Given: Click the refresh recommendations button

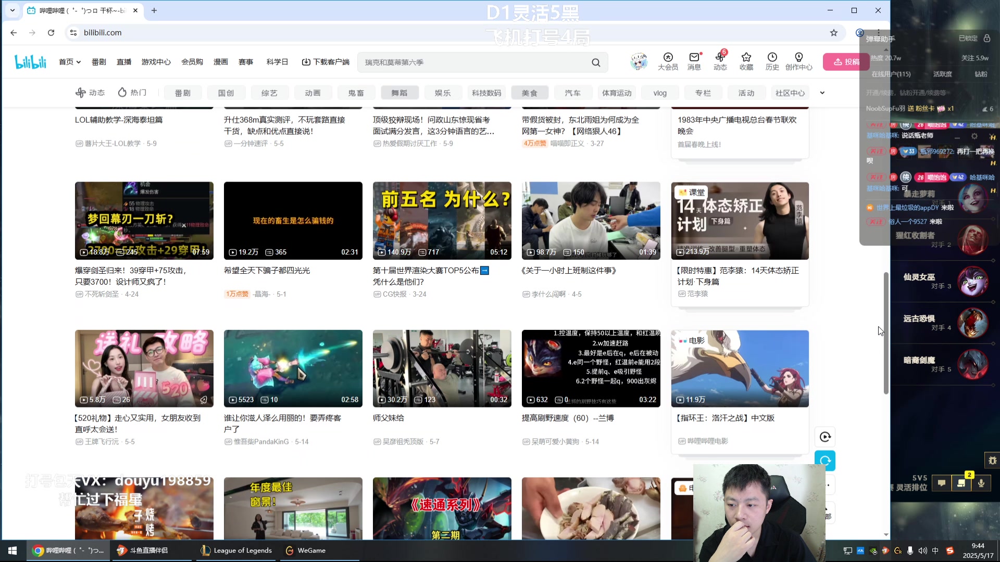Looking at the screenshot, I should click(x=825, y=461).
